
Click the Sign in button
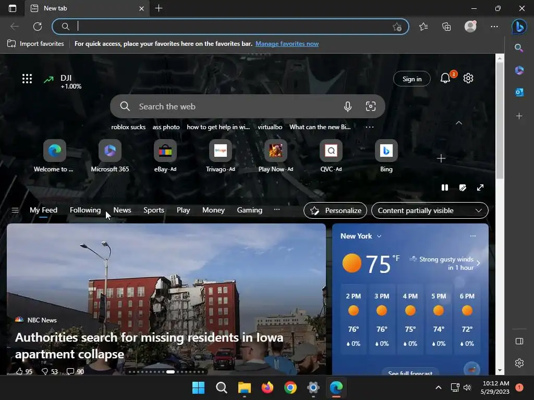(x=412, y=79)
